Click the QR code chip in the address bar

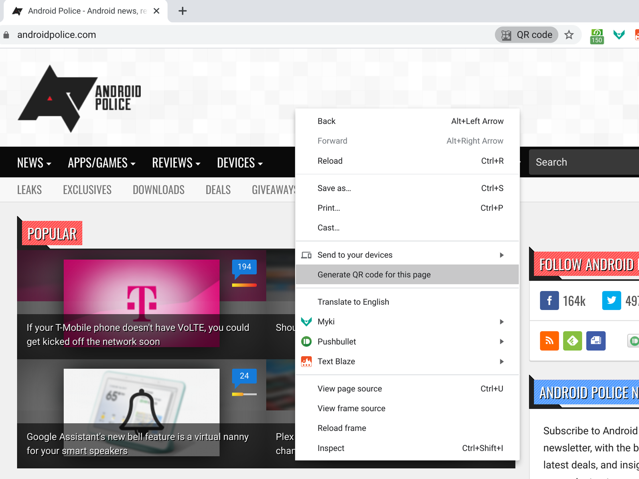(526, 35)
